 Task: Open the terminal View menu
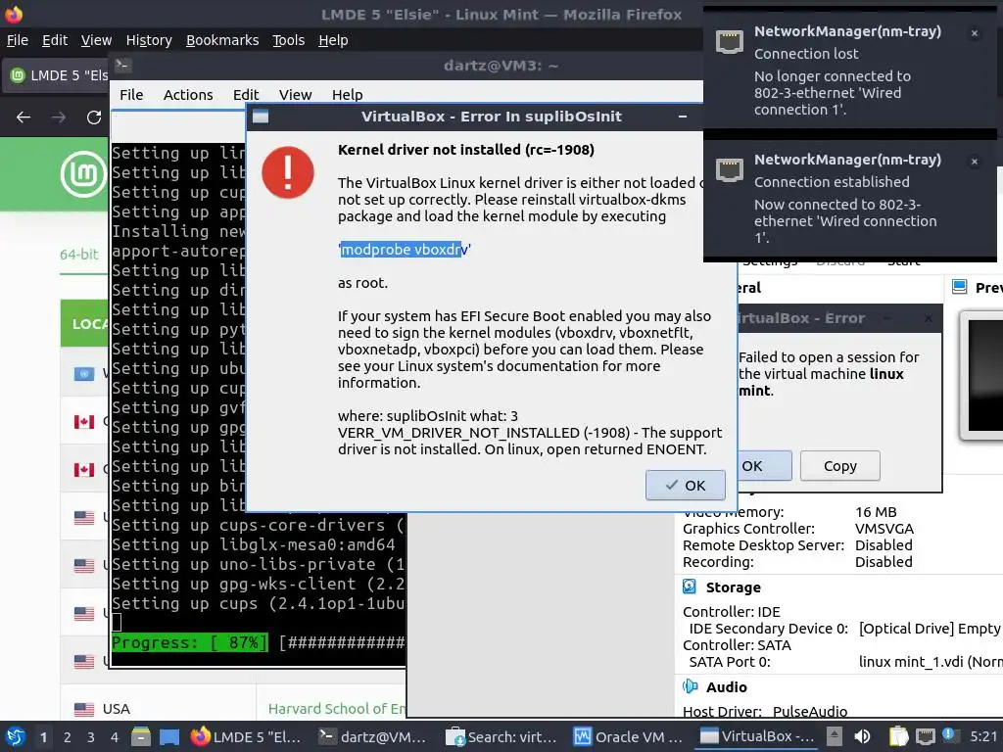click(x=295, y=95)
